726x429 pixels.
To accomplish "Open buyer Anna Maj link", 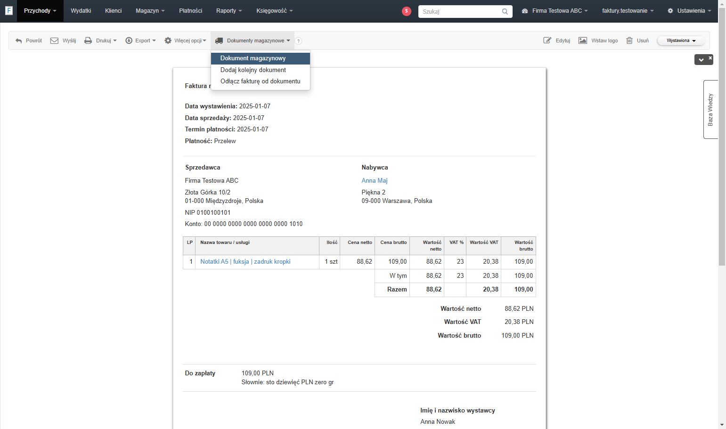I will tap(375, 181).
